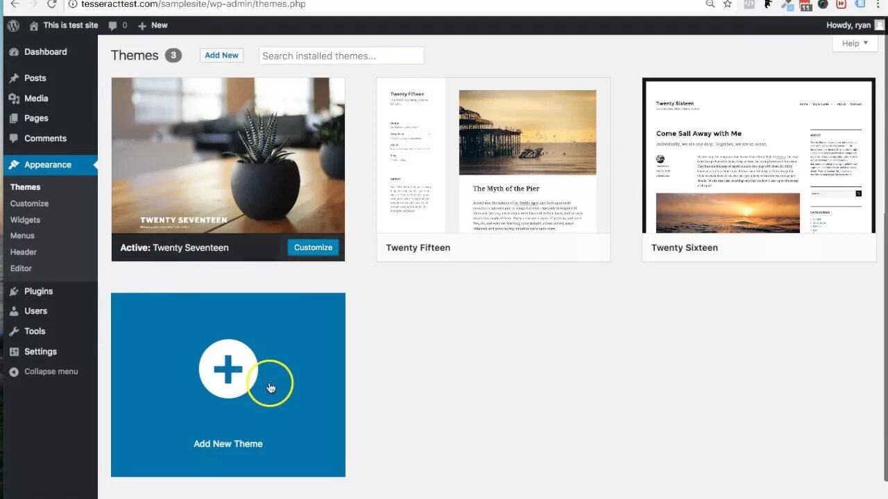Click Add New next to the Themes heading
This screenshot has width=888, height=499.
[221, 55]
